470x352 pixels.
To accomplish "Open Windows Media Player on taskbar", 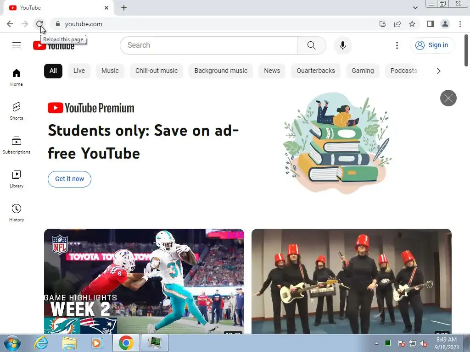I will click(96, 343).
